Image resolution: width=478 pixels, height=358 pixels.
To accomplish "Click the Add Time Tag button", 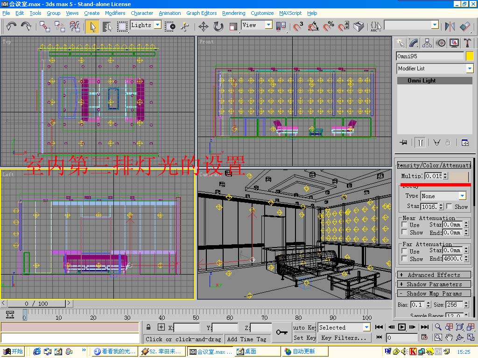I will (246, 339).
